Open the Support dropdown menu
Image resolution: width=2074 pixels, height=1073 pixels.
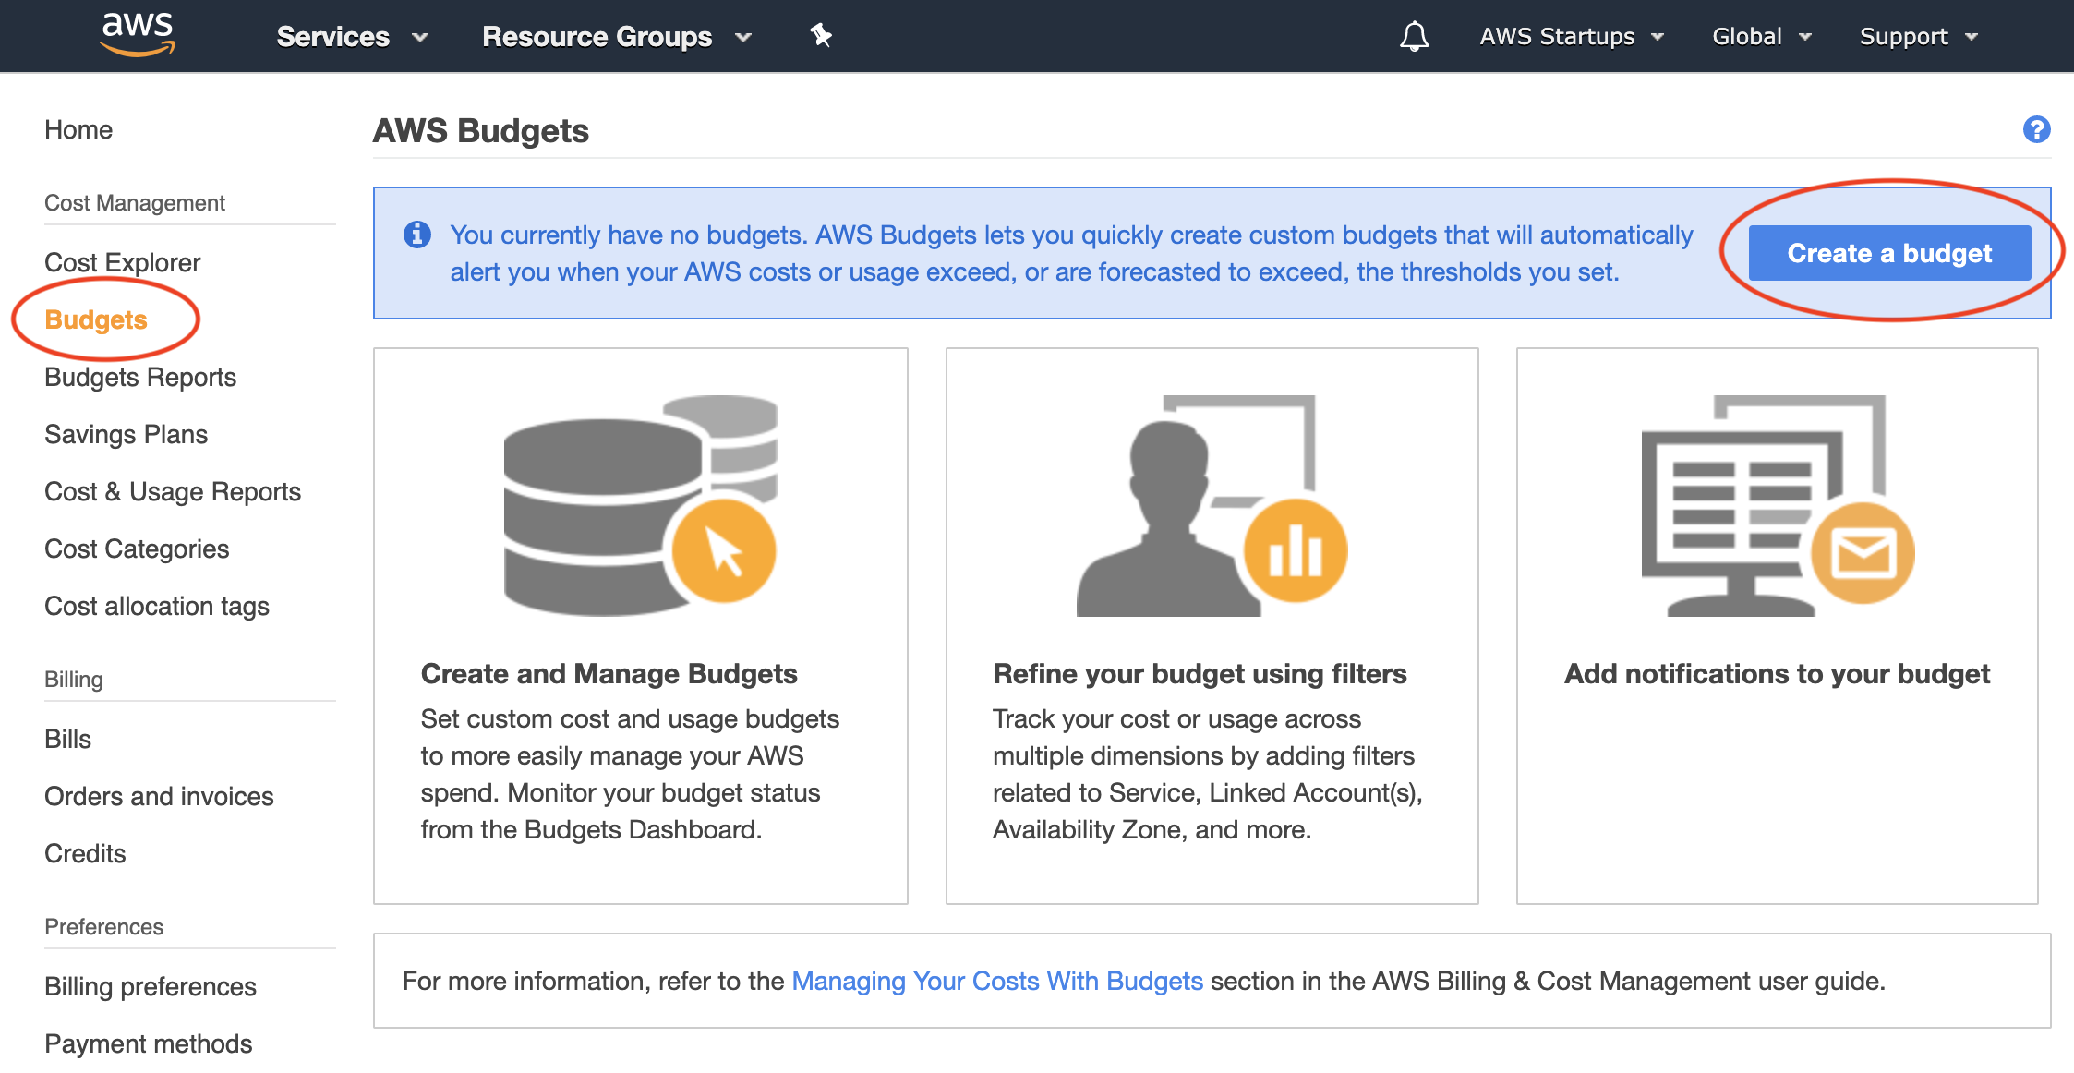coord(1918,37)
